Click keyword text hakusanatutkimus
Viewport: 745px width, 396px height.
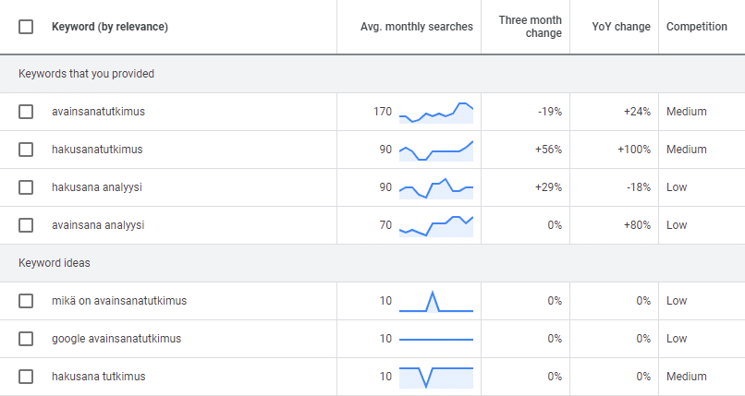(x=97, y=150)
